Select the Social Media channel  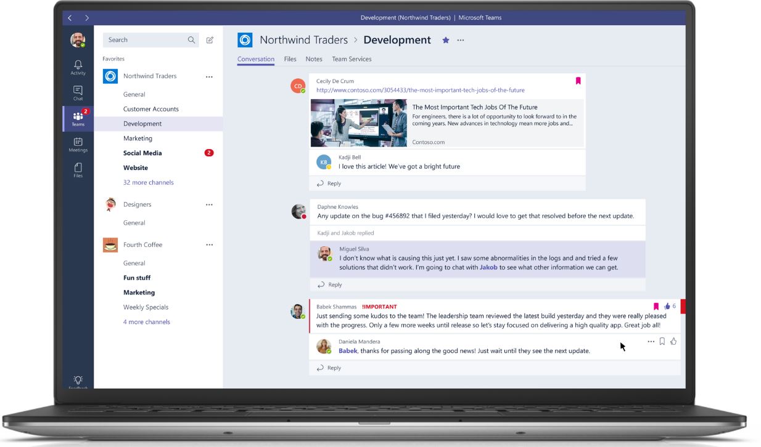(142, 153)
